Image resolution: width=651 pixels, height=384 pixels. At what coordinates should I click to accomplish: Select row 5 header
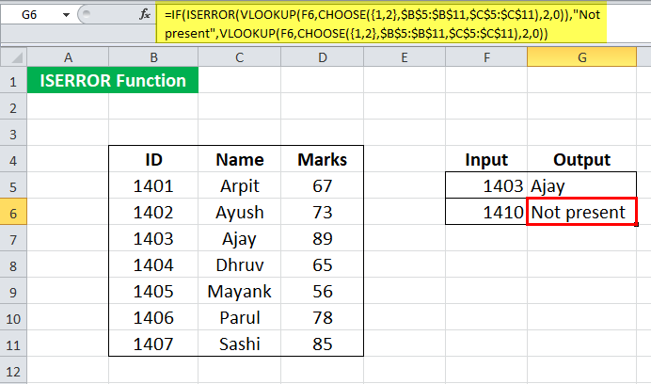pos(13,185)
